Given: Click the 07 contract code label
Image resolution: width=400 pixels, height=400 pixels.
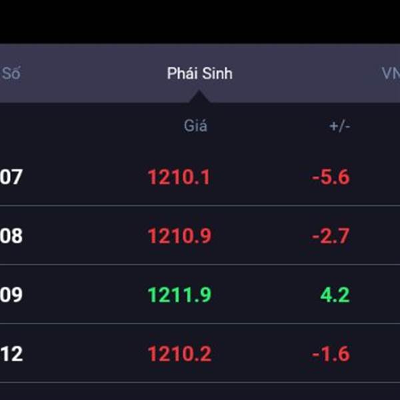Looking at the screenshot, I should coord(11,177).
